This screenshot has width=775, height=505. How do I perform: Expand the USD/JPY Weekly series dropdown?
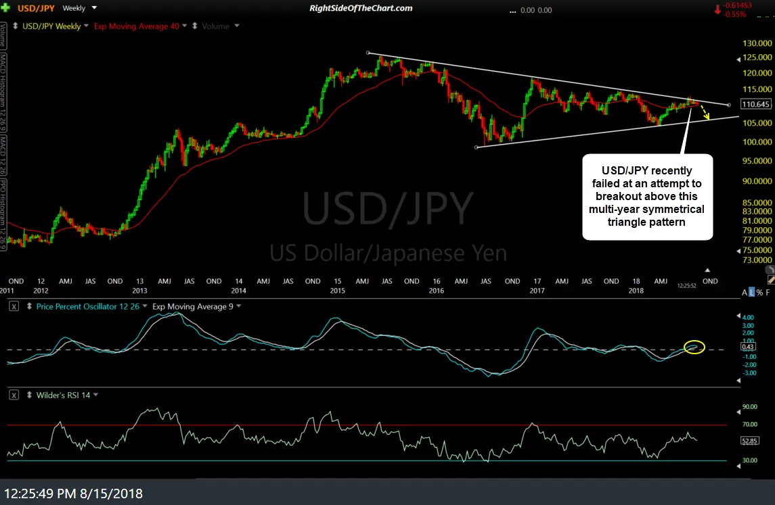(x=86, y=26)
